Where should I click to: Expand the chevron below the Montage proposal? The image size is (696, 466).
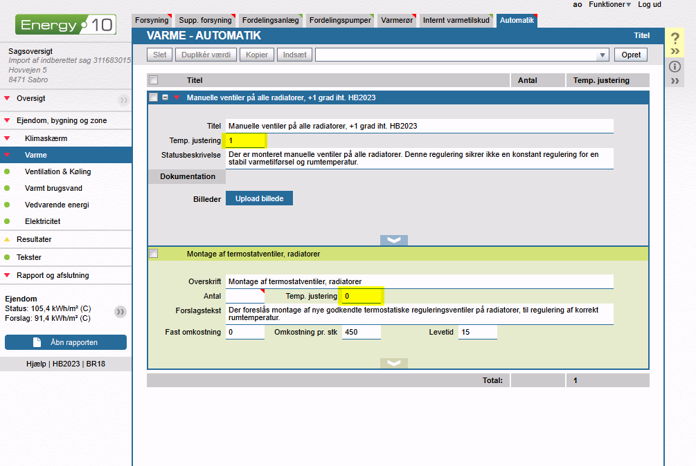coord(393,363)
